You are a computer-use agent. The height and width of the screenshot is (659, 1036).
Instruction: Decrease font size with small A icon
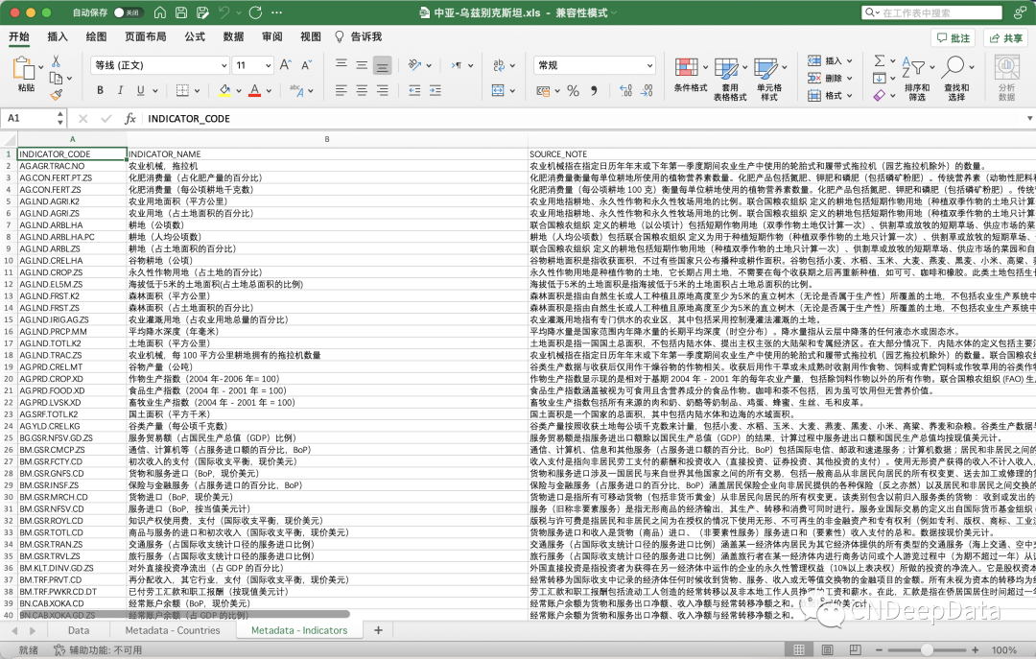point(306,65)
